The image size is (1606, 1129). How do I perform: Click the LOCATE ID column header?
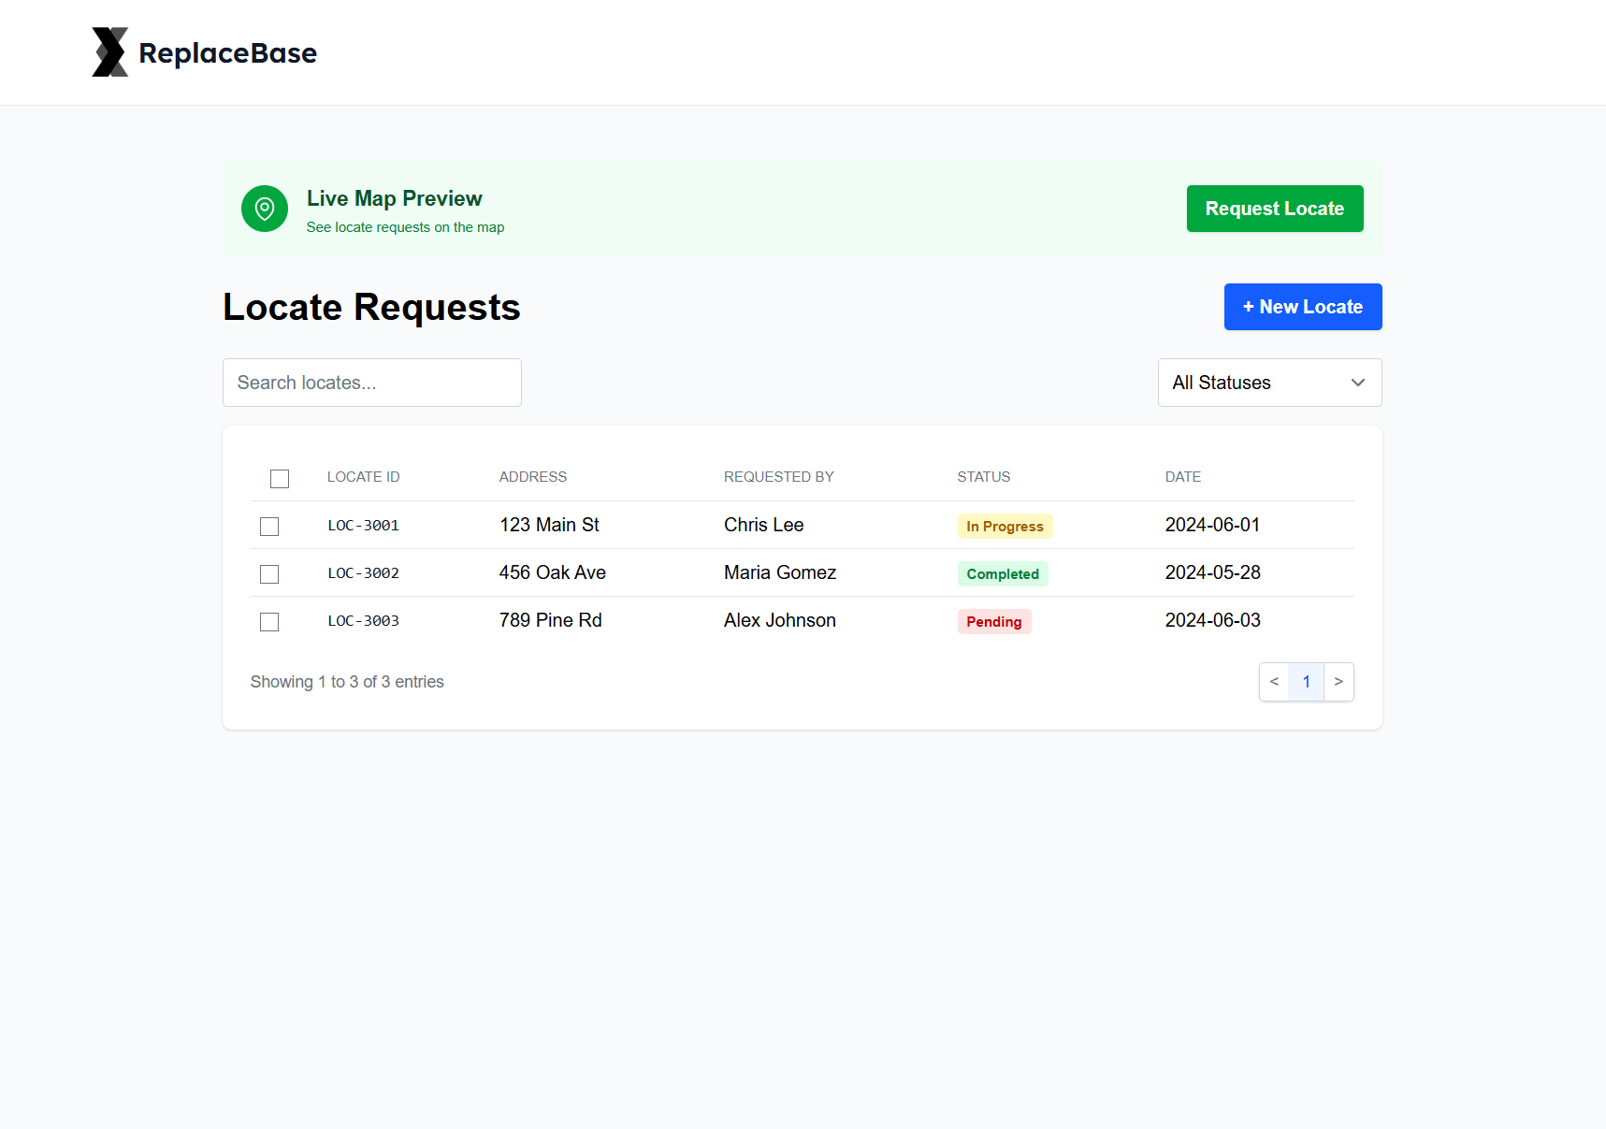click(x=363, y=476)
